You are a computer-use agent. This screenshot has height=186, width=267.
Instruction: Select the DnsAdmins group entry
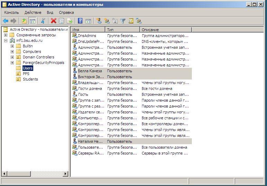(x=87, y=36)
